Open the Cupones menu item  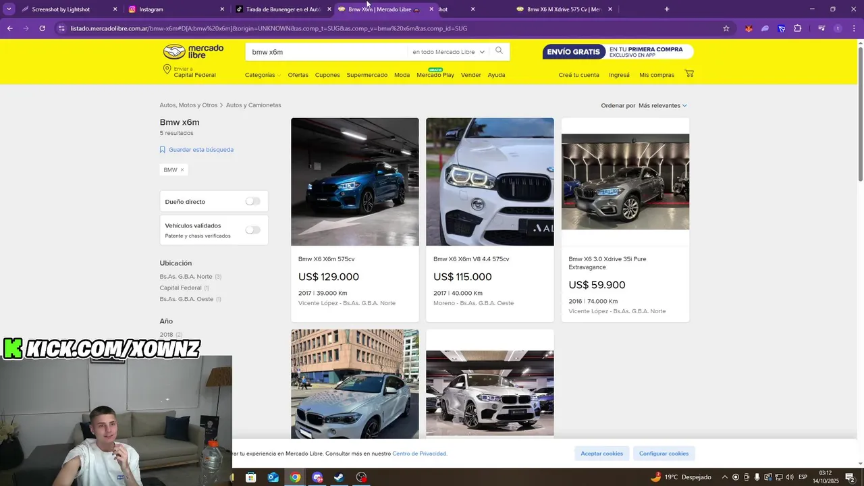tap(327, 75)
